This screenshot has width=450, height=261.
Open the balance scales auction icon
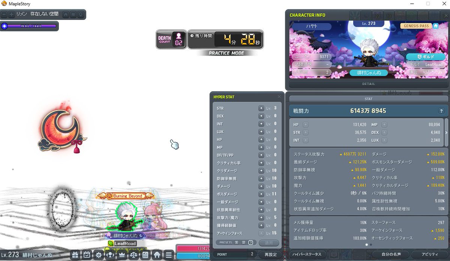133,255
